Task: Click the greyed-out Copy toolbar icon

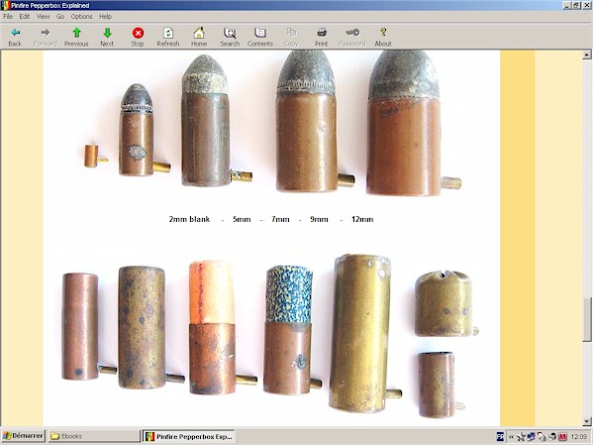Action: 291,37
